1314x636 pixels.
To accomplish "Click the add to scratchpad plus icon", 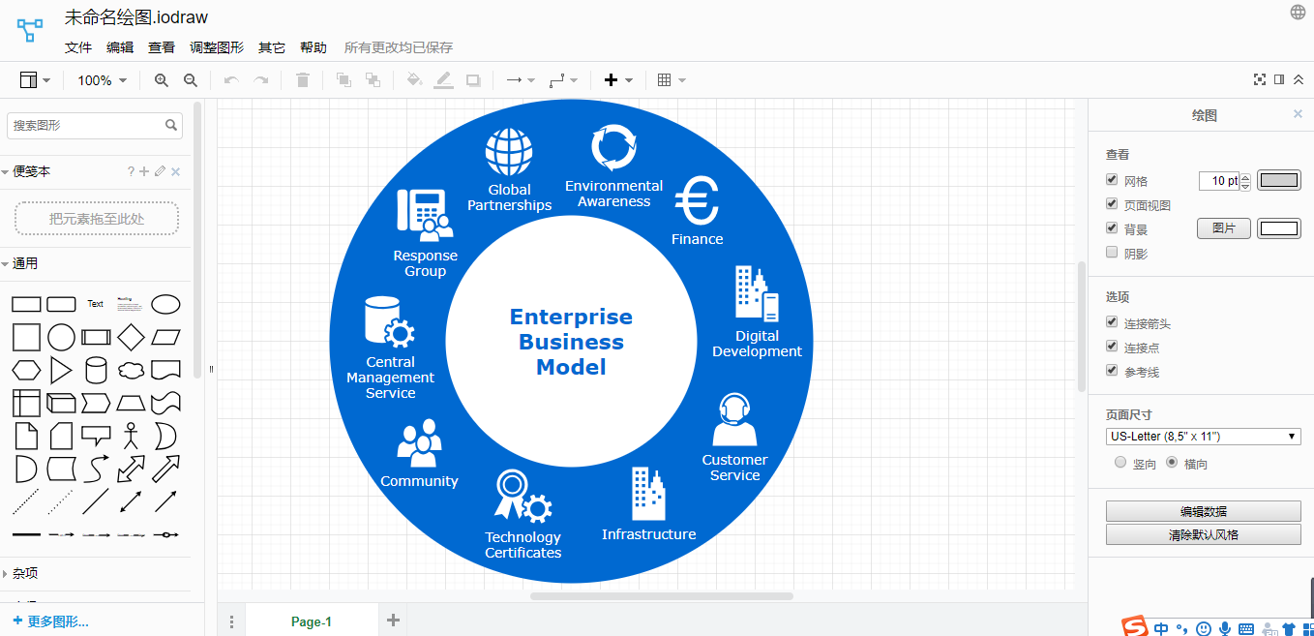I will (144, 171).
